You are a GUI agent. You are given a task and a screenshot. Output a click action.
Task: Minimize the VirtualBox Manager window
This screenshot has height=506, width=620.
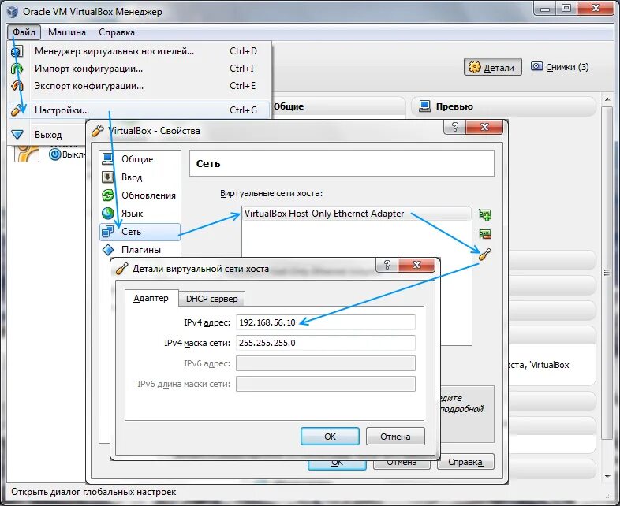545,9
